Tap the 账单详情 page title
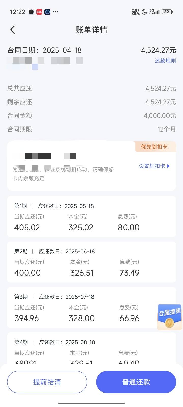Image resolution: width=183 pixels, height=407 pixels. click(x=91, y=30)
